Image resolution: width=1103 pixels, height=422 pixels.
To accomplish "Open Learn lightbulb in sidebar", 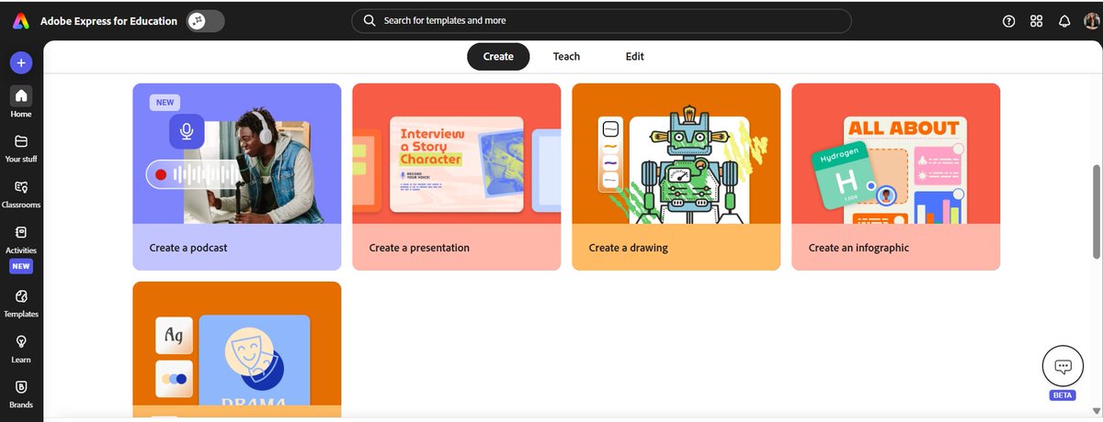I will [21, 349].
